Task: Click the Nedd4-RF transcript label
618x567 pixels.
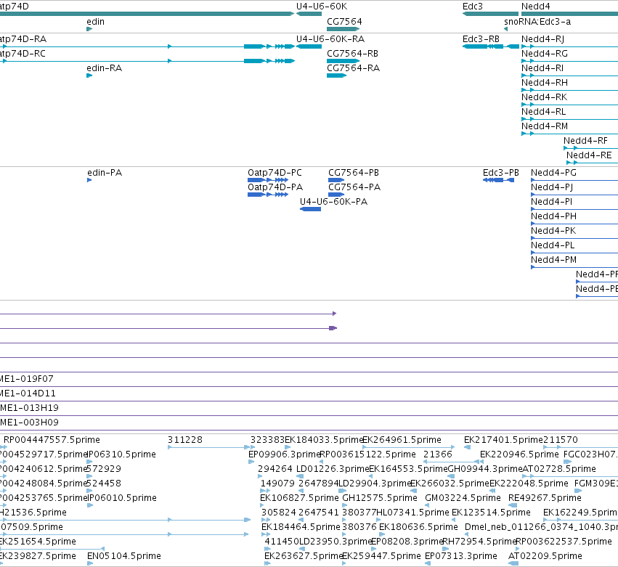Action: coord(585,141)
